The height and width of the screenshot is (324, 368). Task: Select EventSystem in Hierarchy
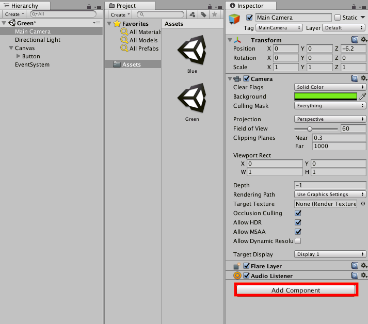click(x=32, y=64)
